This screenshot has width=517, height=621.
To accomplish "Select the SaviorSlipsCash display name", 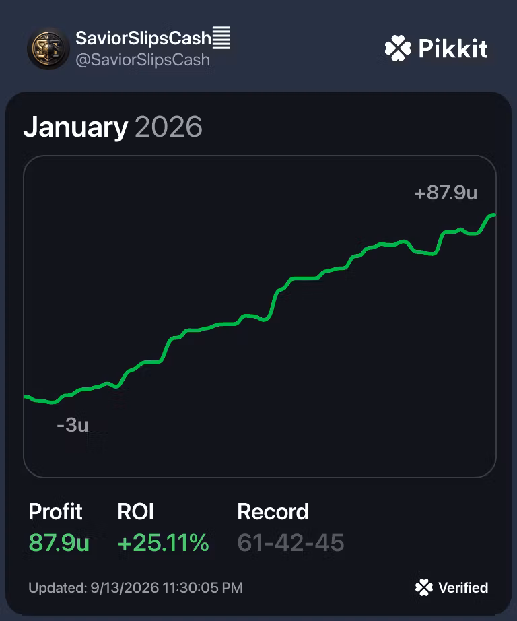I will tap(143, 38).
